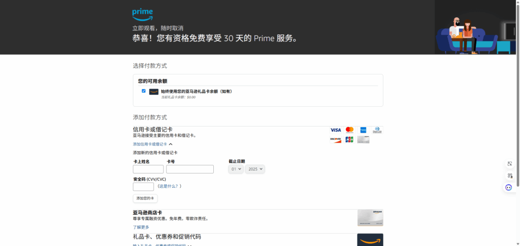Click the scrollbar down arrow at bottom right
This screenshot has height=246, width=520.
(x=517, y=243)
